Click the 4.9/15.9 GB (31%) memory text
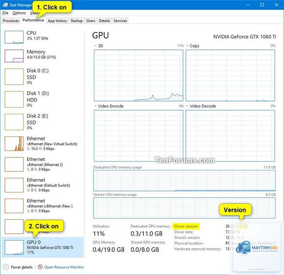Image resolution: width=284 pixels, height=275 pixels. click(x=42, y=57)
